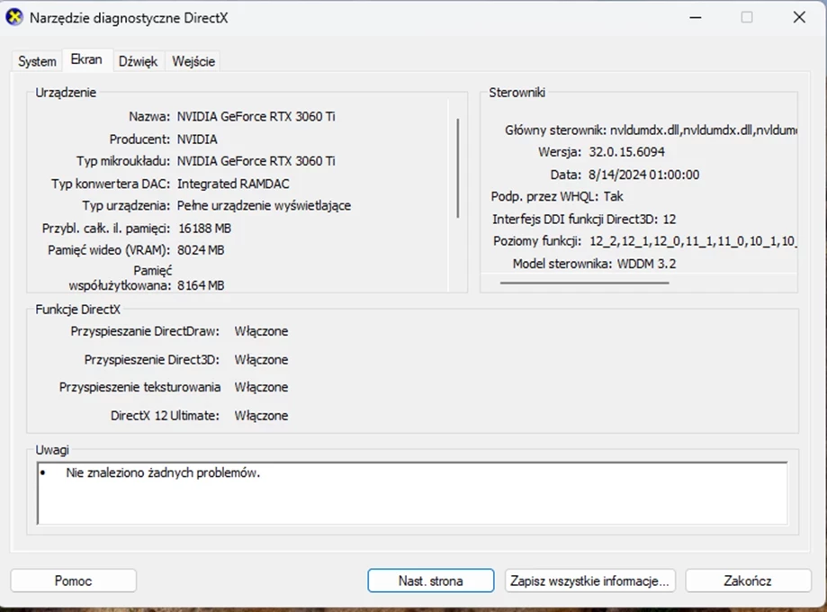Open the Dźwięk tab

tap(139, 61)
